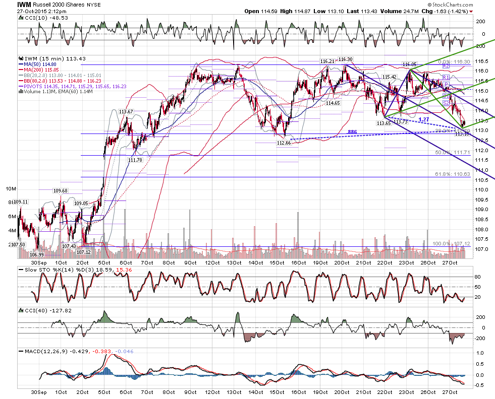Click the CCI(40) indicator legend icon

(21, 311)
